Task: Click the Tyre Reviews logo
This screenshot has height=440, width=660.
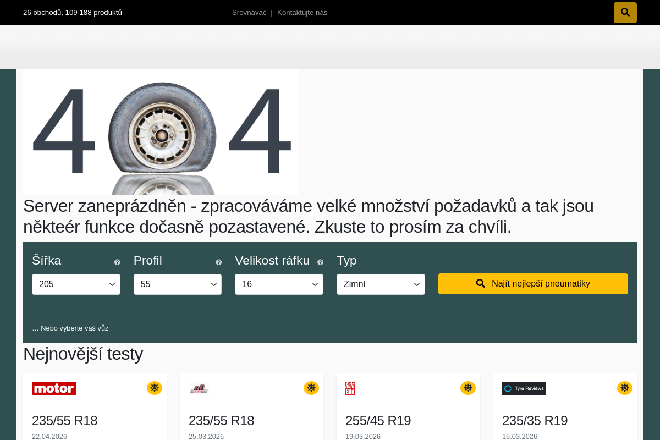Action: (524, 388)
